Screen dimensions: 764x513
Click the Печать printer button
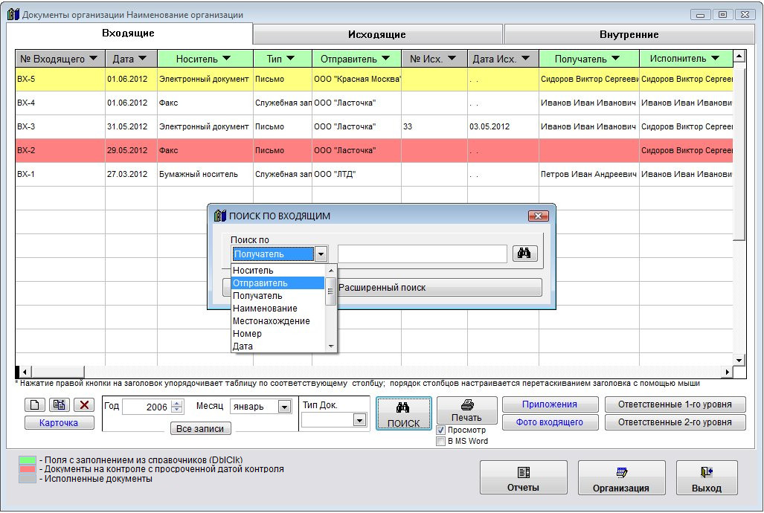point(466,410)
